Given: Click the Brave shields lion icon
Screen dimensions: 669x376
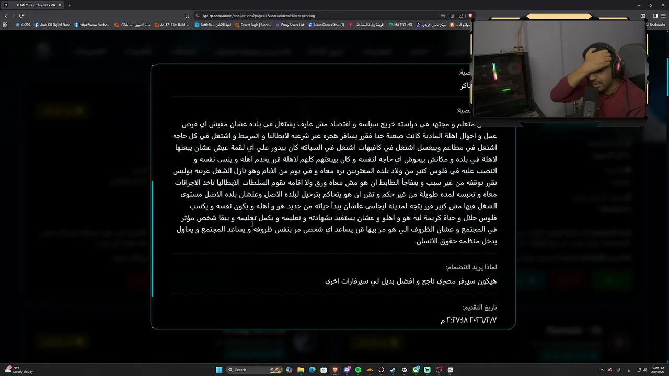Looking at the screenshot, I should [470, 16].
